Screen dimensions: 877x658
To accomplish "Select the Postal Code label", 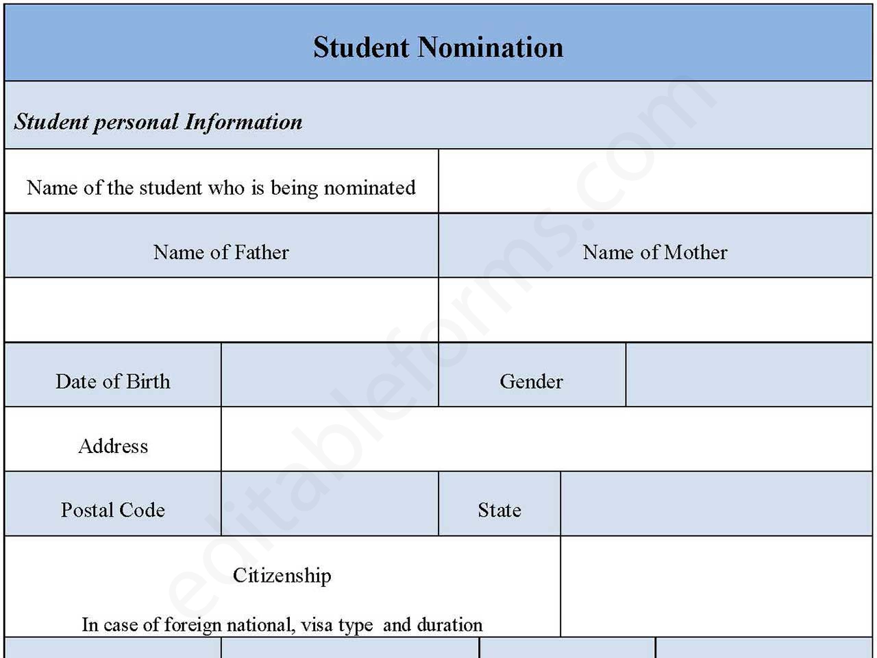I will point(113,510).
